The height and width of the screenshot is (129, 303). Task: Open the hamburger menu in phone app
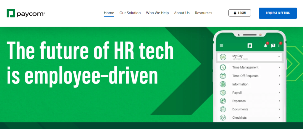221,46
